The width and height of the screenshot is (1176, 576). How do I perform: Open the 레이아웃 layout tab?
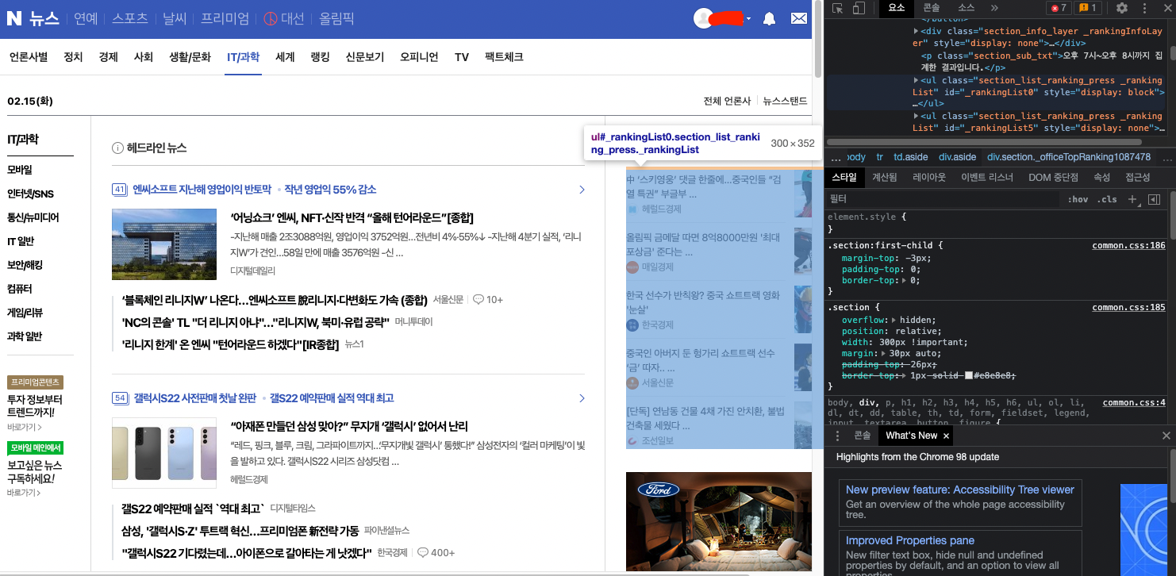pos(929,178)
